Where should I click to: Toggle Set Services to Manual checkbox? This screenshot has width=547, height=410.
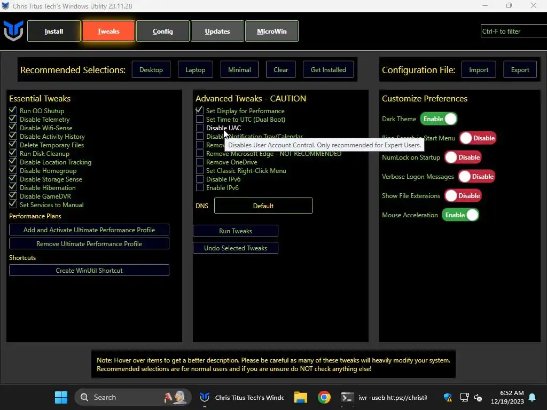click(13, 204)
